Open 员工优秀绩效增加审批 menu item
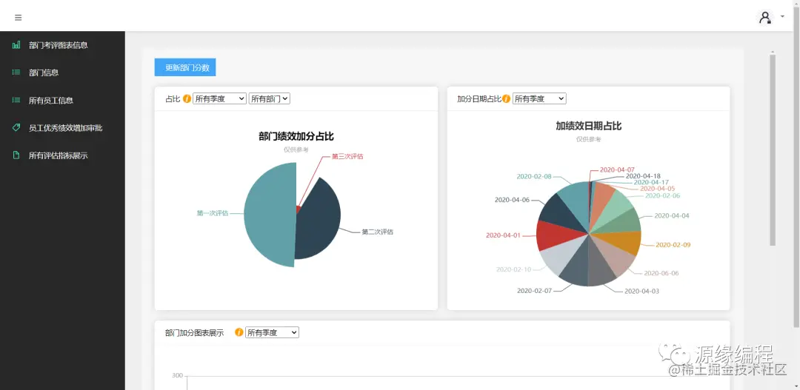The image size is (800, 390). [62, 127]
